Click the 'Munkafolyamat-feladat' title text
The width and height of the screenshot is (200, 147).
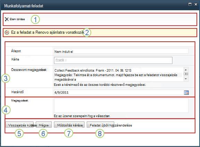24,6
